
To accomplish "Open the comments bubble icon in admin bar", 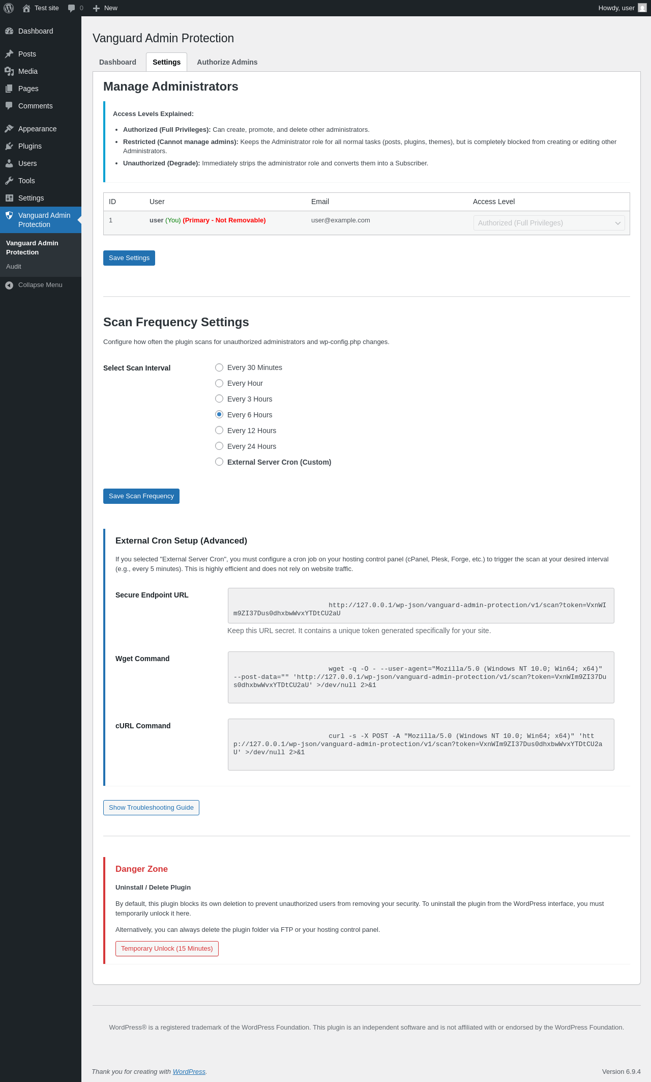I will tap(72, 8).
